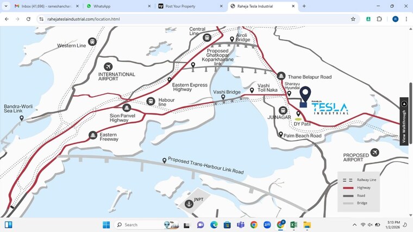Click the Railway Line legend entry
The image size is (413, 232).
tap(360, 180)
